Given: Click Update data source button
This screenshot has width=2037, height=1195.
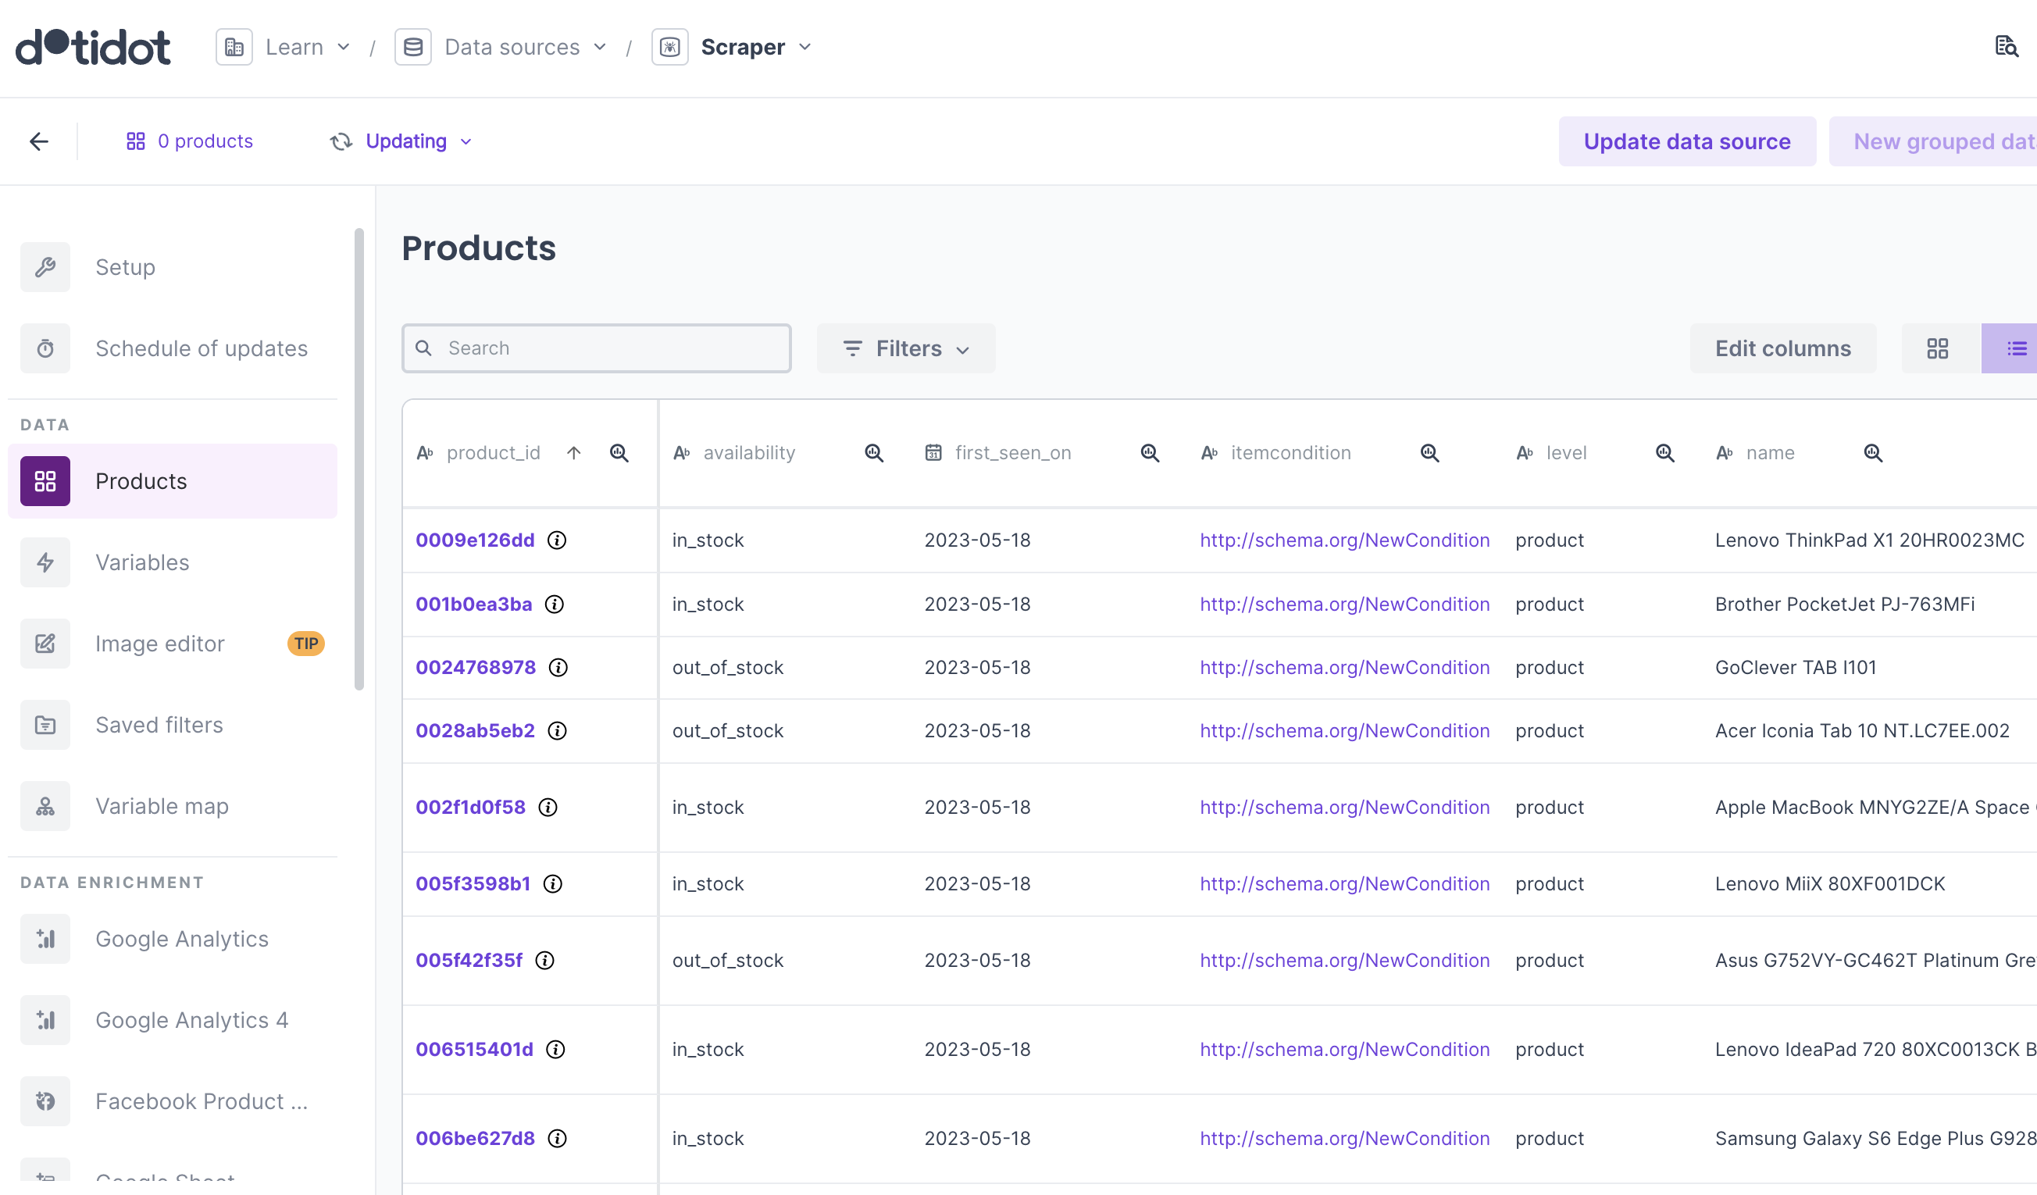Looking at the screenshot, I should (x=1686, y=141).
